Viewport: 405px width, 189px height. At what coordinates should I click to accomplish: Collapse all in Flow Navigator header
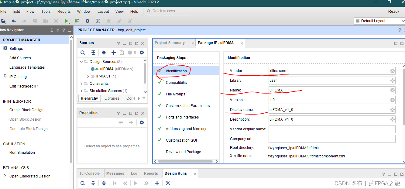tap(52, 30)
